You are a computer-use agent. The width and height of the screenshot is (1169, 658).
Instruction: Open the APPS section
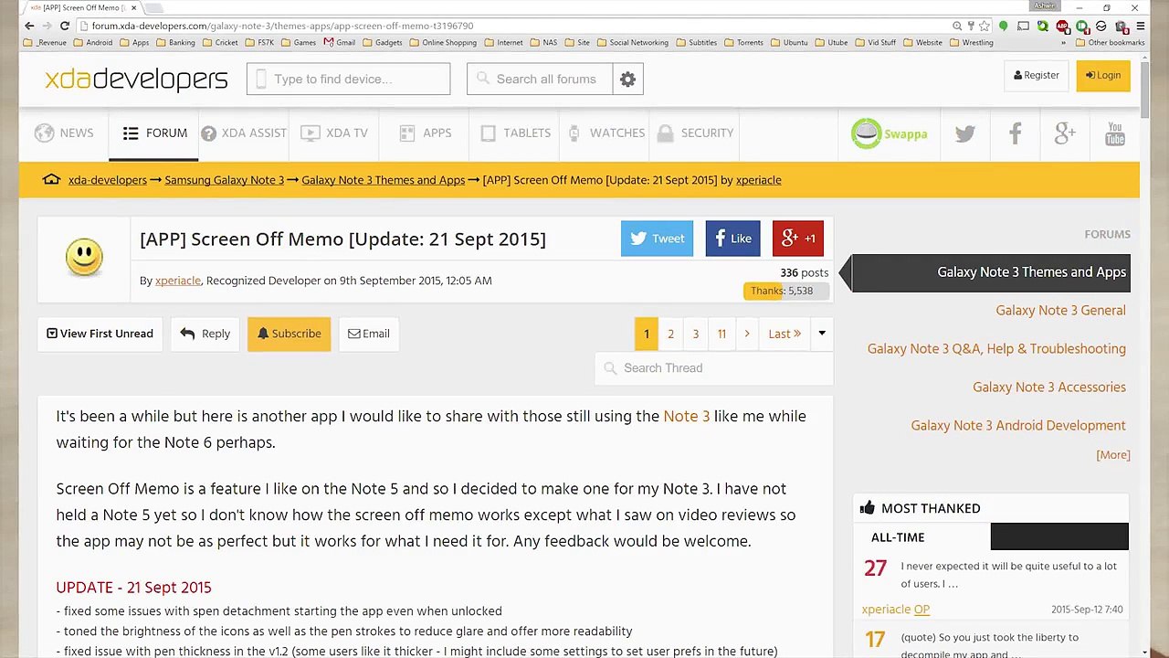pos(425,133)
